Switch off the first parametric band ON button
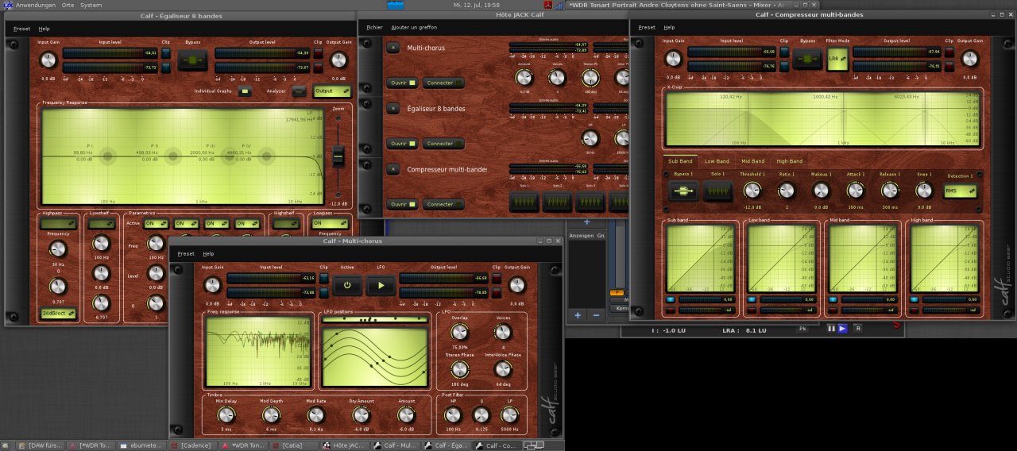 pyautogui.click(x=155, y=224)
